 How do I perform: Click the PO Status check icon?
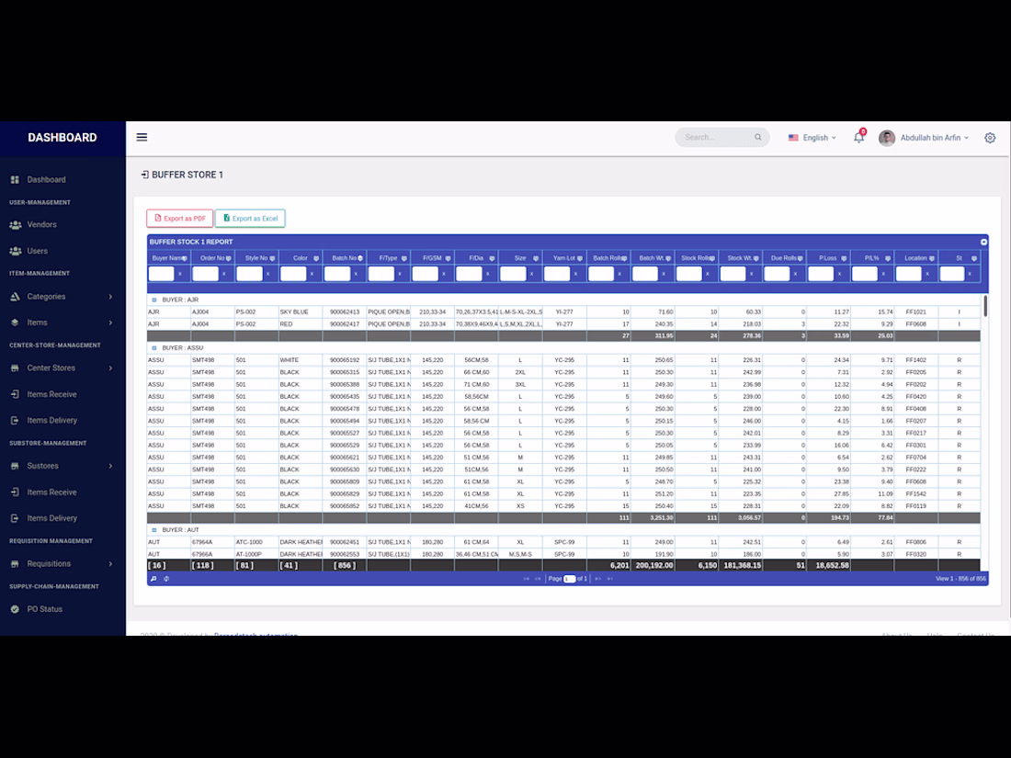[x=15, y=609]
